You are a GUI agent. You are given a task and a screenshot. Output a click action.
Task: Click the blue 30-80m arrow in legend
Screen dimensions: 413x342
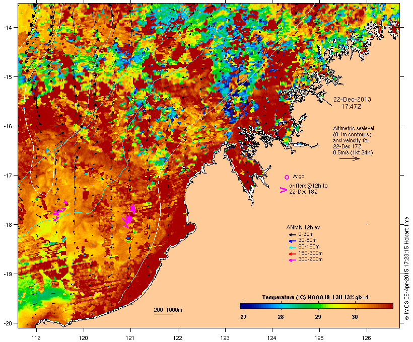292,241
